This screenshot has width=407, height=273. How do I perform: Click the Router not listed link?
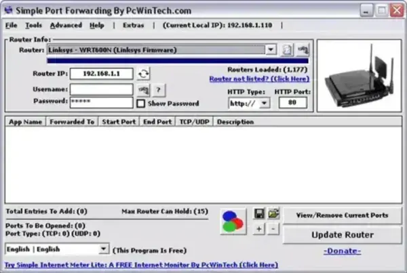click(259, 79)
